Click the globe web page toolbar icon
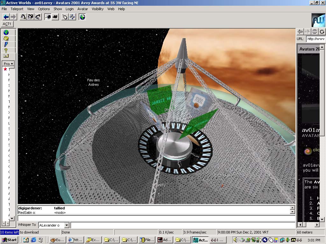This screenshot has height=244, width=326. [x=82, y=17]
